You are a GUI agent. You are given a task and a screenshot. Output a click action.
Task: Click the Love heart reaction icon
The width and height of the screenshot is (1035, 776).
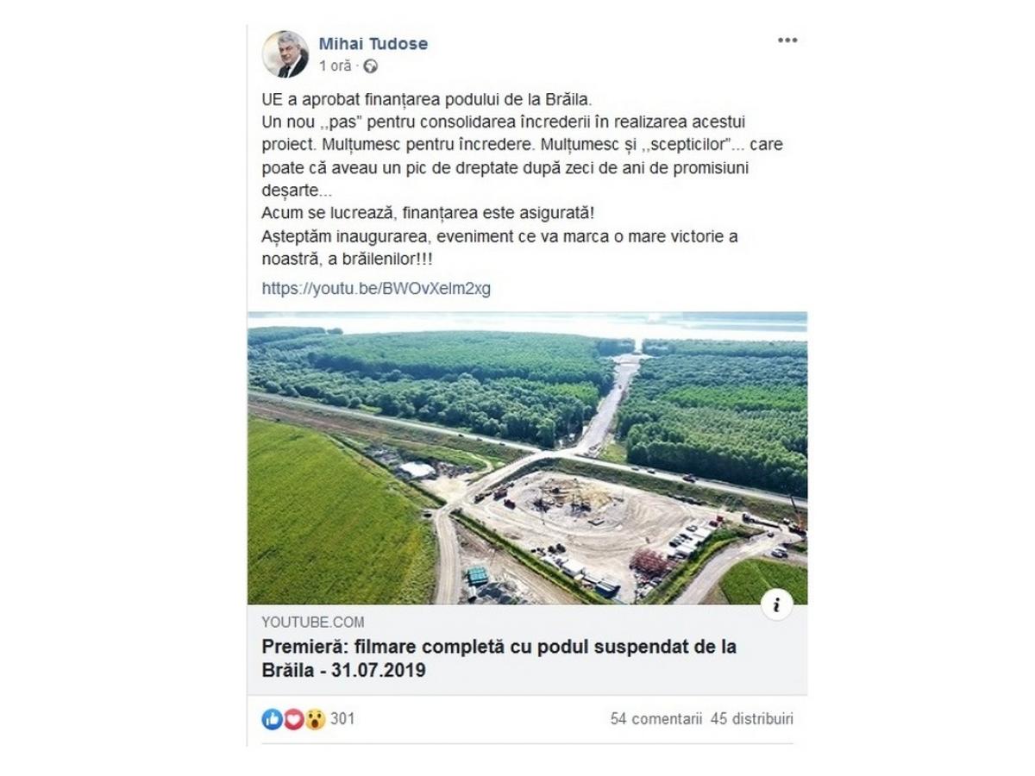(x=293, y=719)
